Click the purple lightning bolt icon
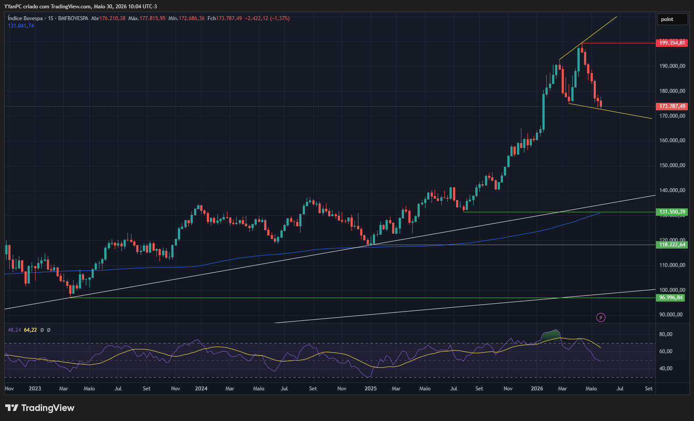This screenshot has width=694, height=421. coord(601,317)
